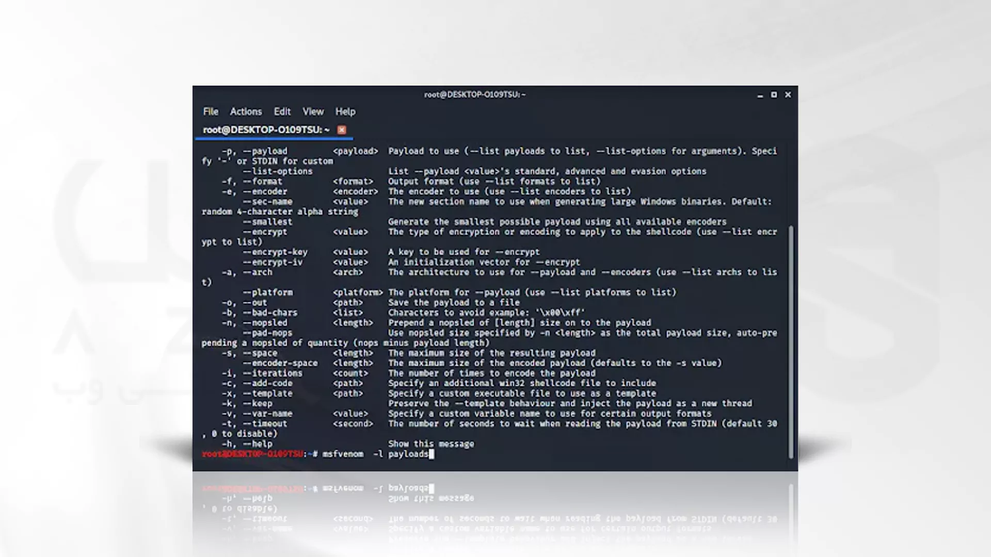The height and width of the screenshot is (557, 991).
Task: Click the '-t, --timeout' option text
Action: [254, 423]
